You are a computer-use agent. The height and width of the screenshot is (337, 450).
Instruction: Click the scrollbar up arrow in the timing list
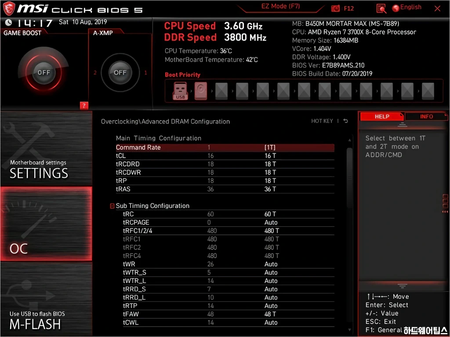click(349, 140)
